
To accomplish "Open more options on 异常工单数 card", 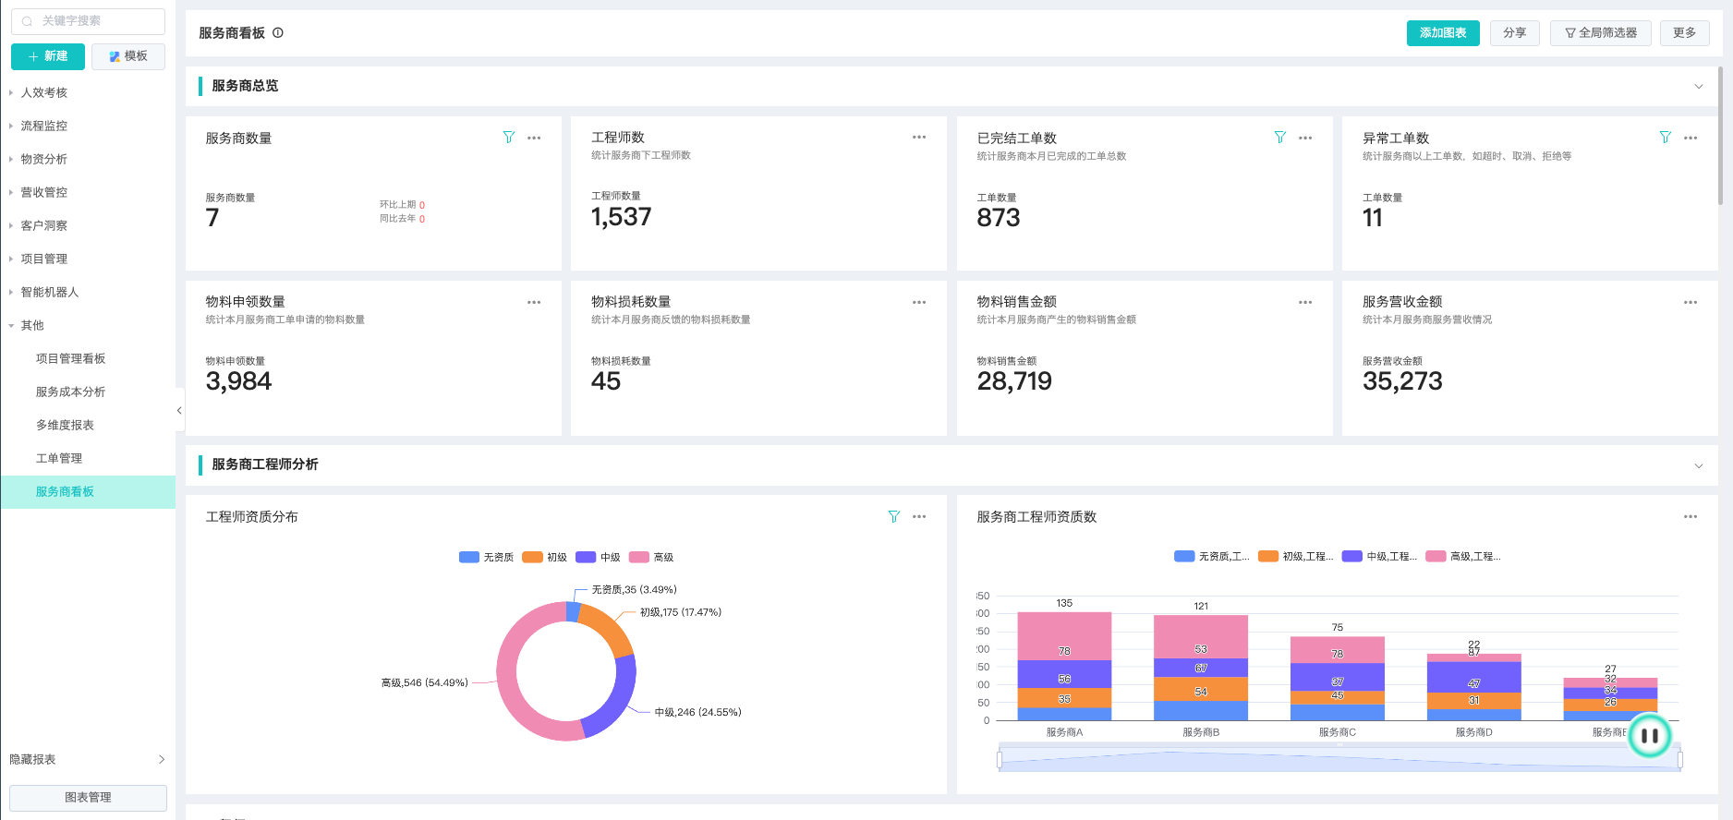I will [1691, 138].
